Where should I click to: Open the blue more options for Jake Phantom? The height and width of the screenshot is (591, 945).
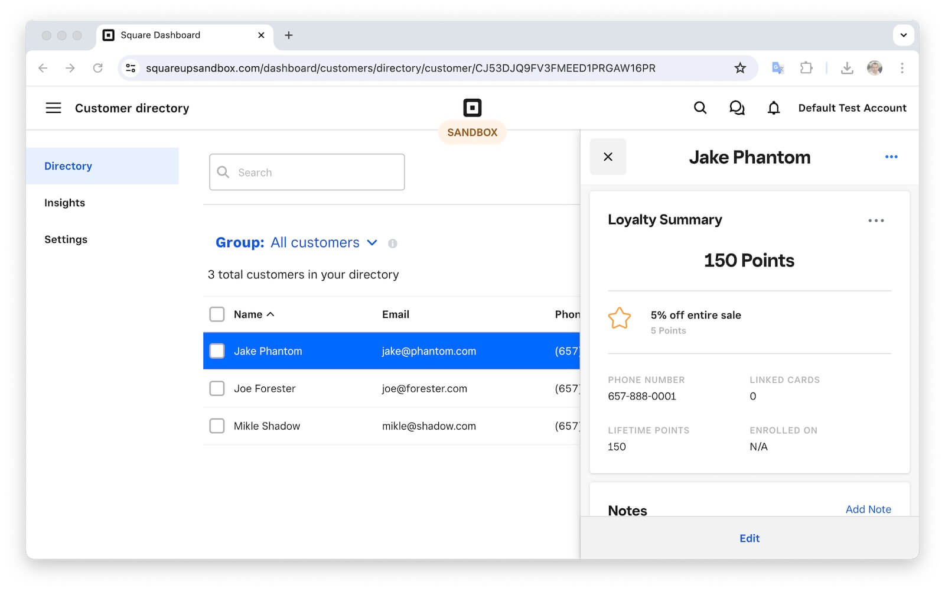click(891, 157)
